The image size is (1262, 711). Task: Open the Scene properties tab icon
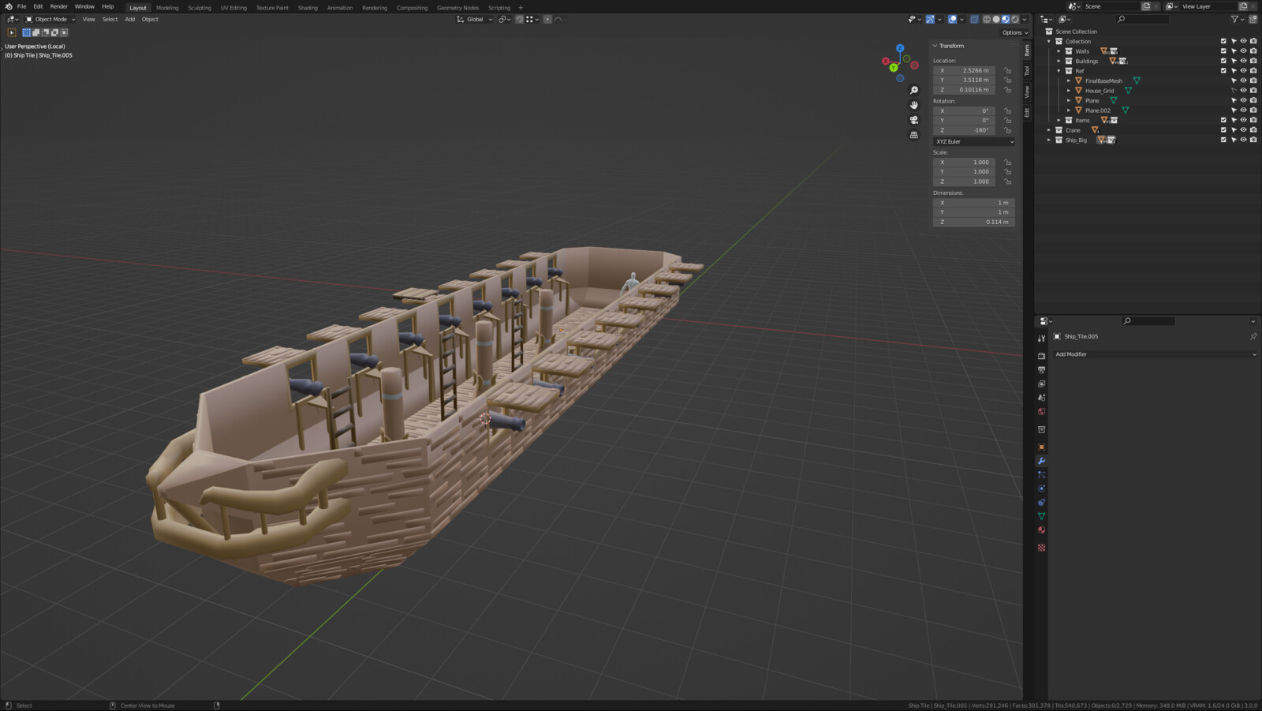pos(1041,398)
